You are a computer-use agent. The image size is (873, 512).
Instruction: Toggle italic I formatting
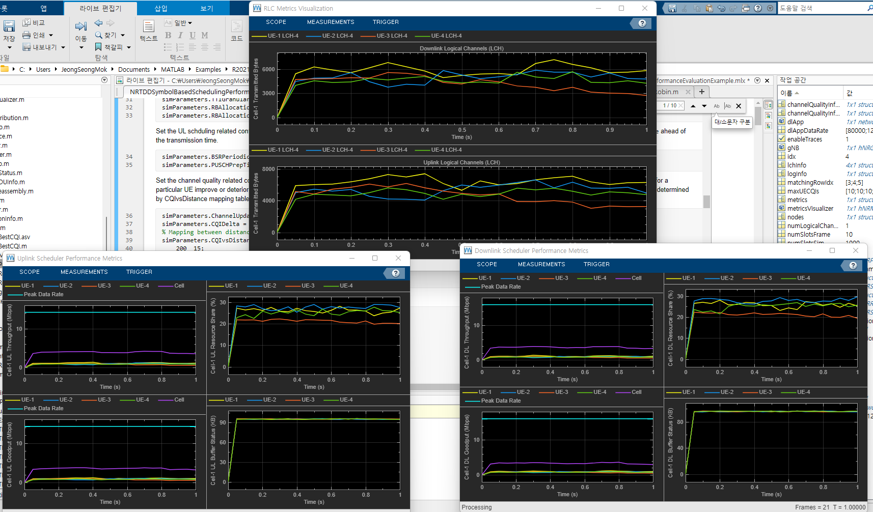(x=180, y=35)
